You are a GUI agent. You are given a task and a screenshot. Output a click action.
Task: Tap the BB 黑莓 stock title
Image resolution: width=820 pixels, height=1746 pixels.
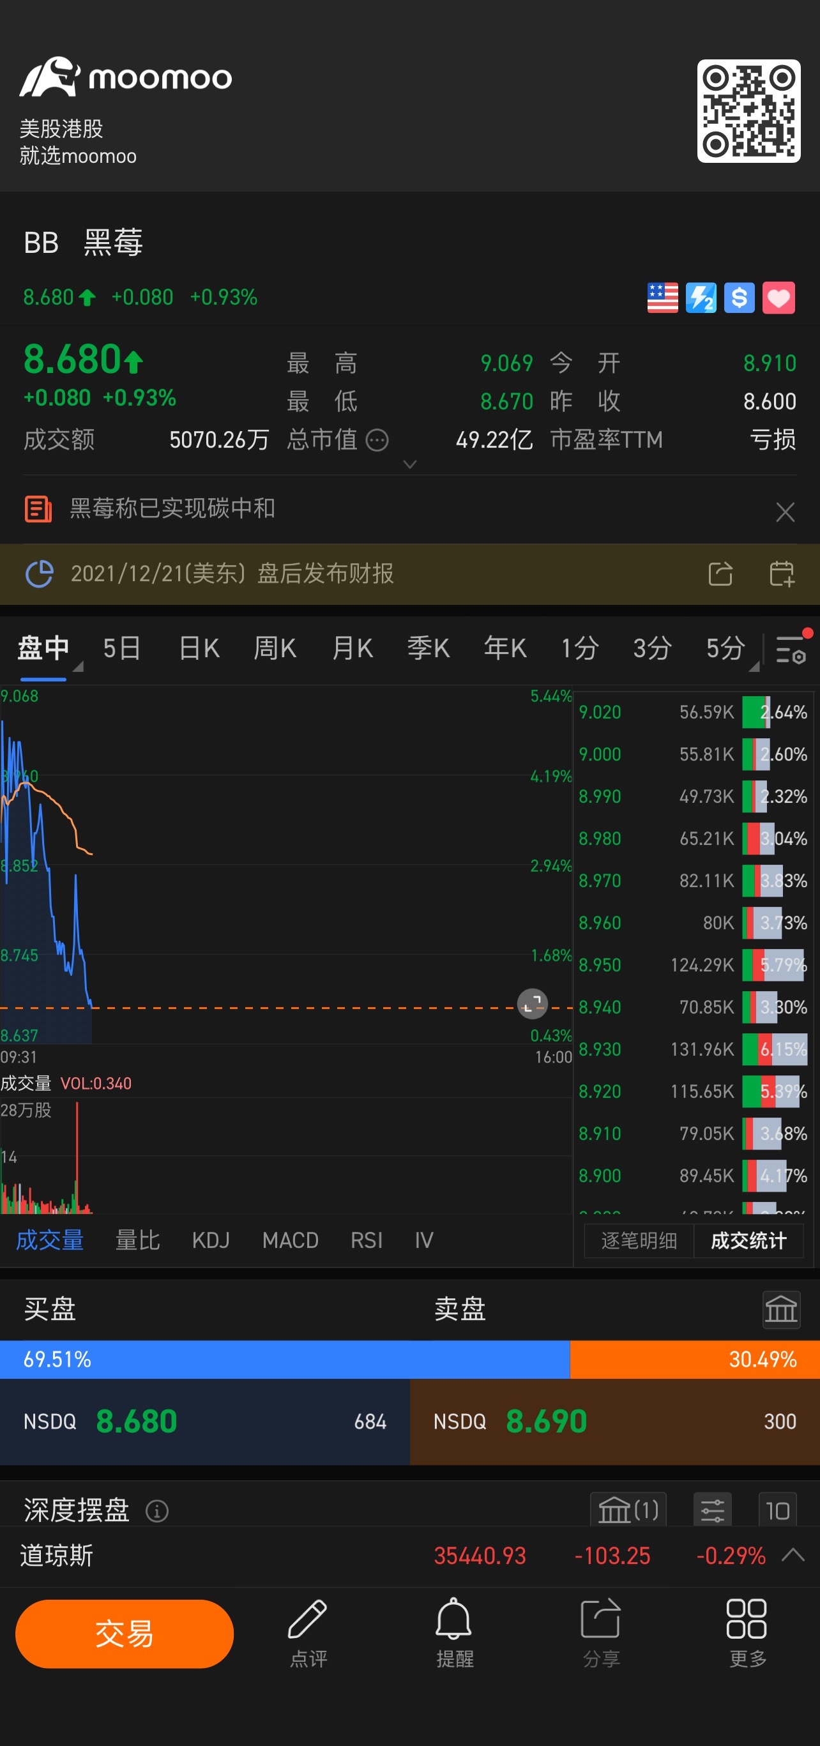click(x=84, y=243)
